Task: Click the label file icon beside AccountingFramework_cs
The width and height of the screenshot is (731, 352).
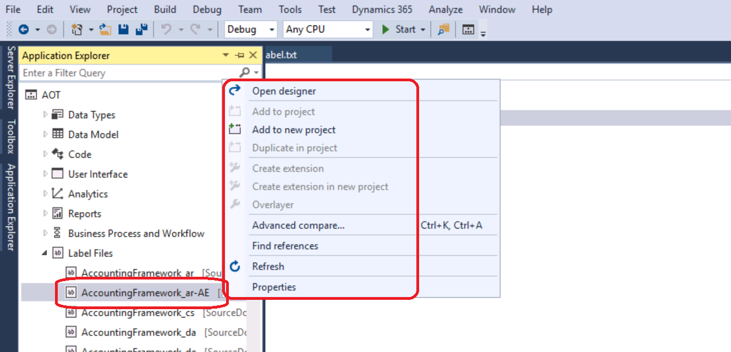Action: (x=71, y=312)
